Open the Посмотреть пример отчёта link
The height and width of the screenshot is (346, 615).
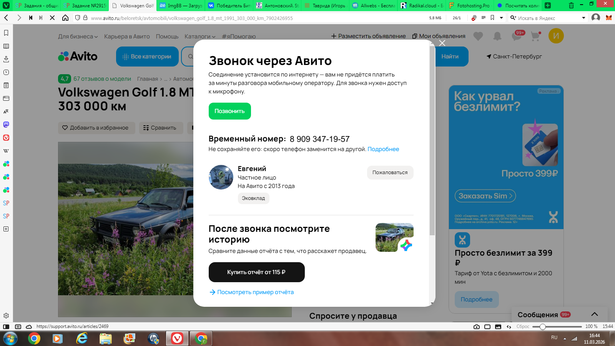(251, 292)
